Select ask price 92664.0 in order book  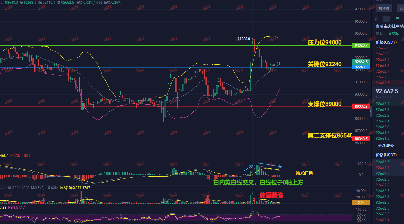click(382, 48)
